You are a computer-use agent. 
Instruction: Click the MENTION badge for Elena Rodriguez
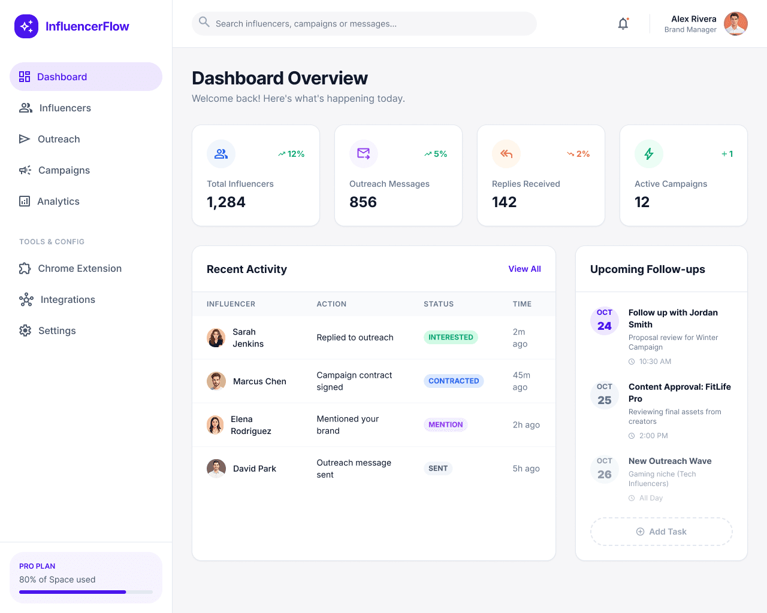(x=445, y=424)
